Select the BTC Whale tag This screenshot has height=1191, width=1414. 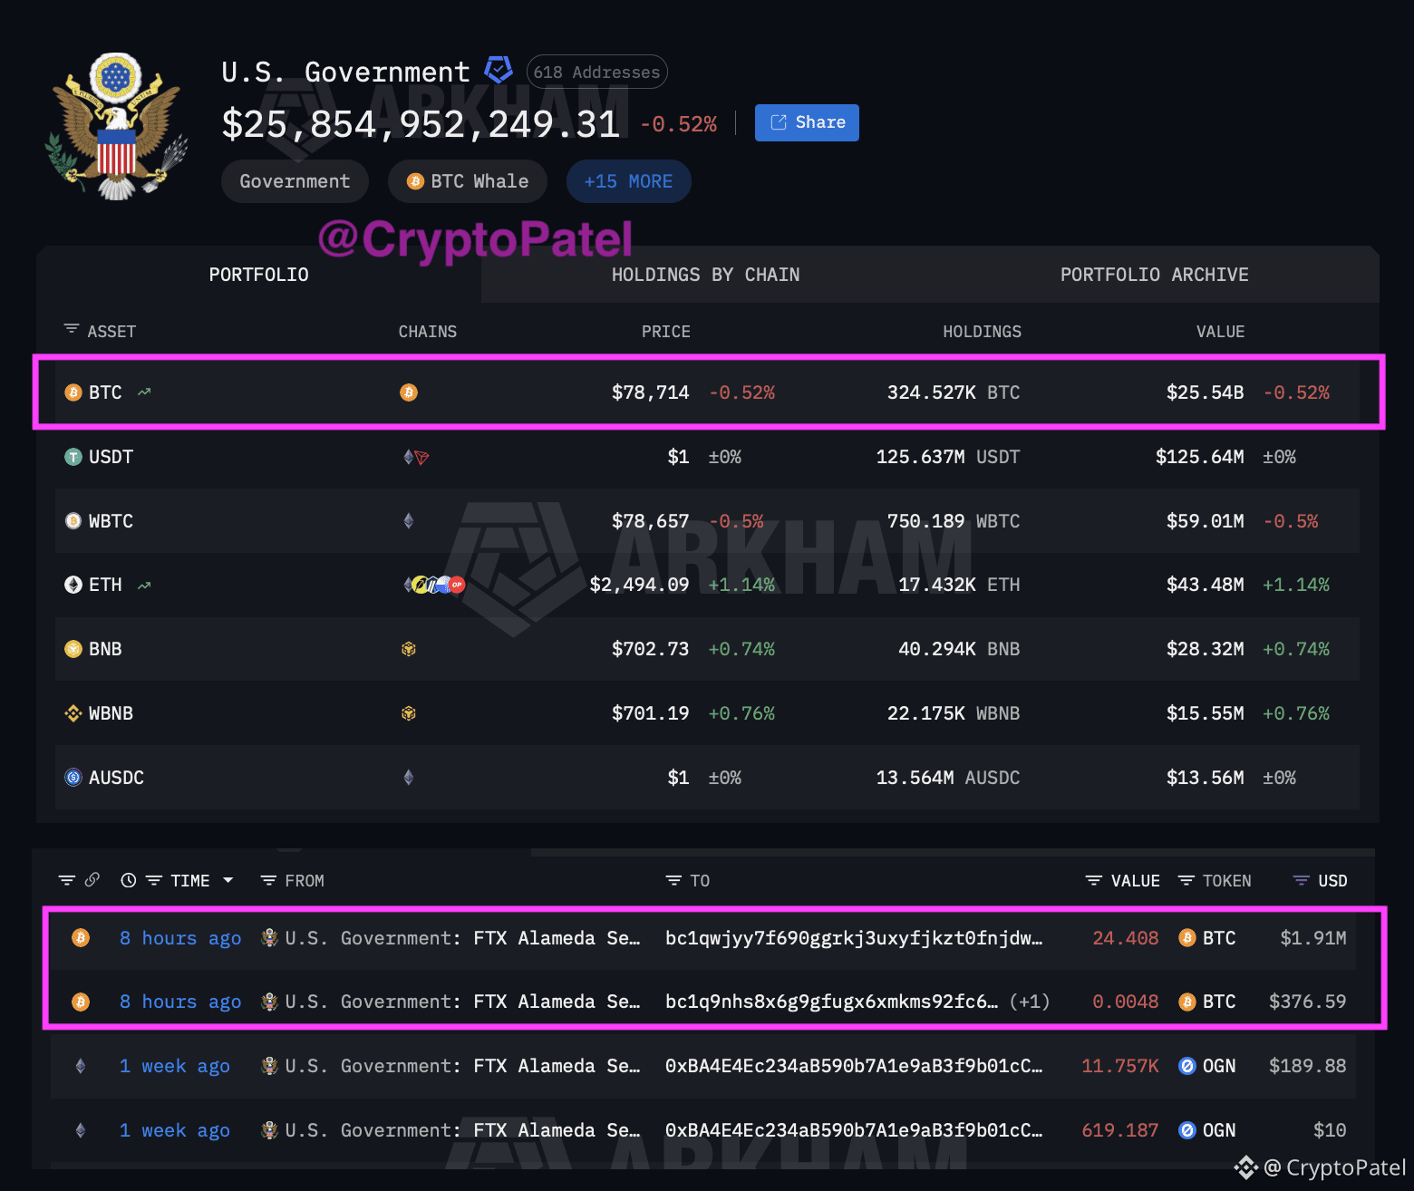468,181
